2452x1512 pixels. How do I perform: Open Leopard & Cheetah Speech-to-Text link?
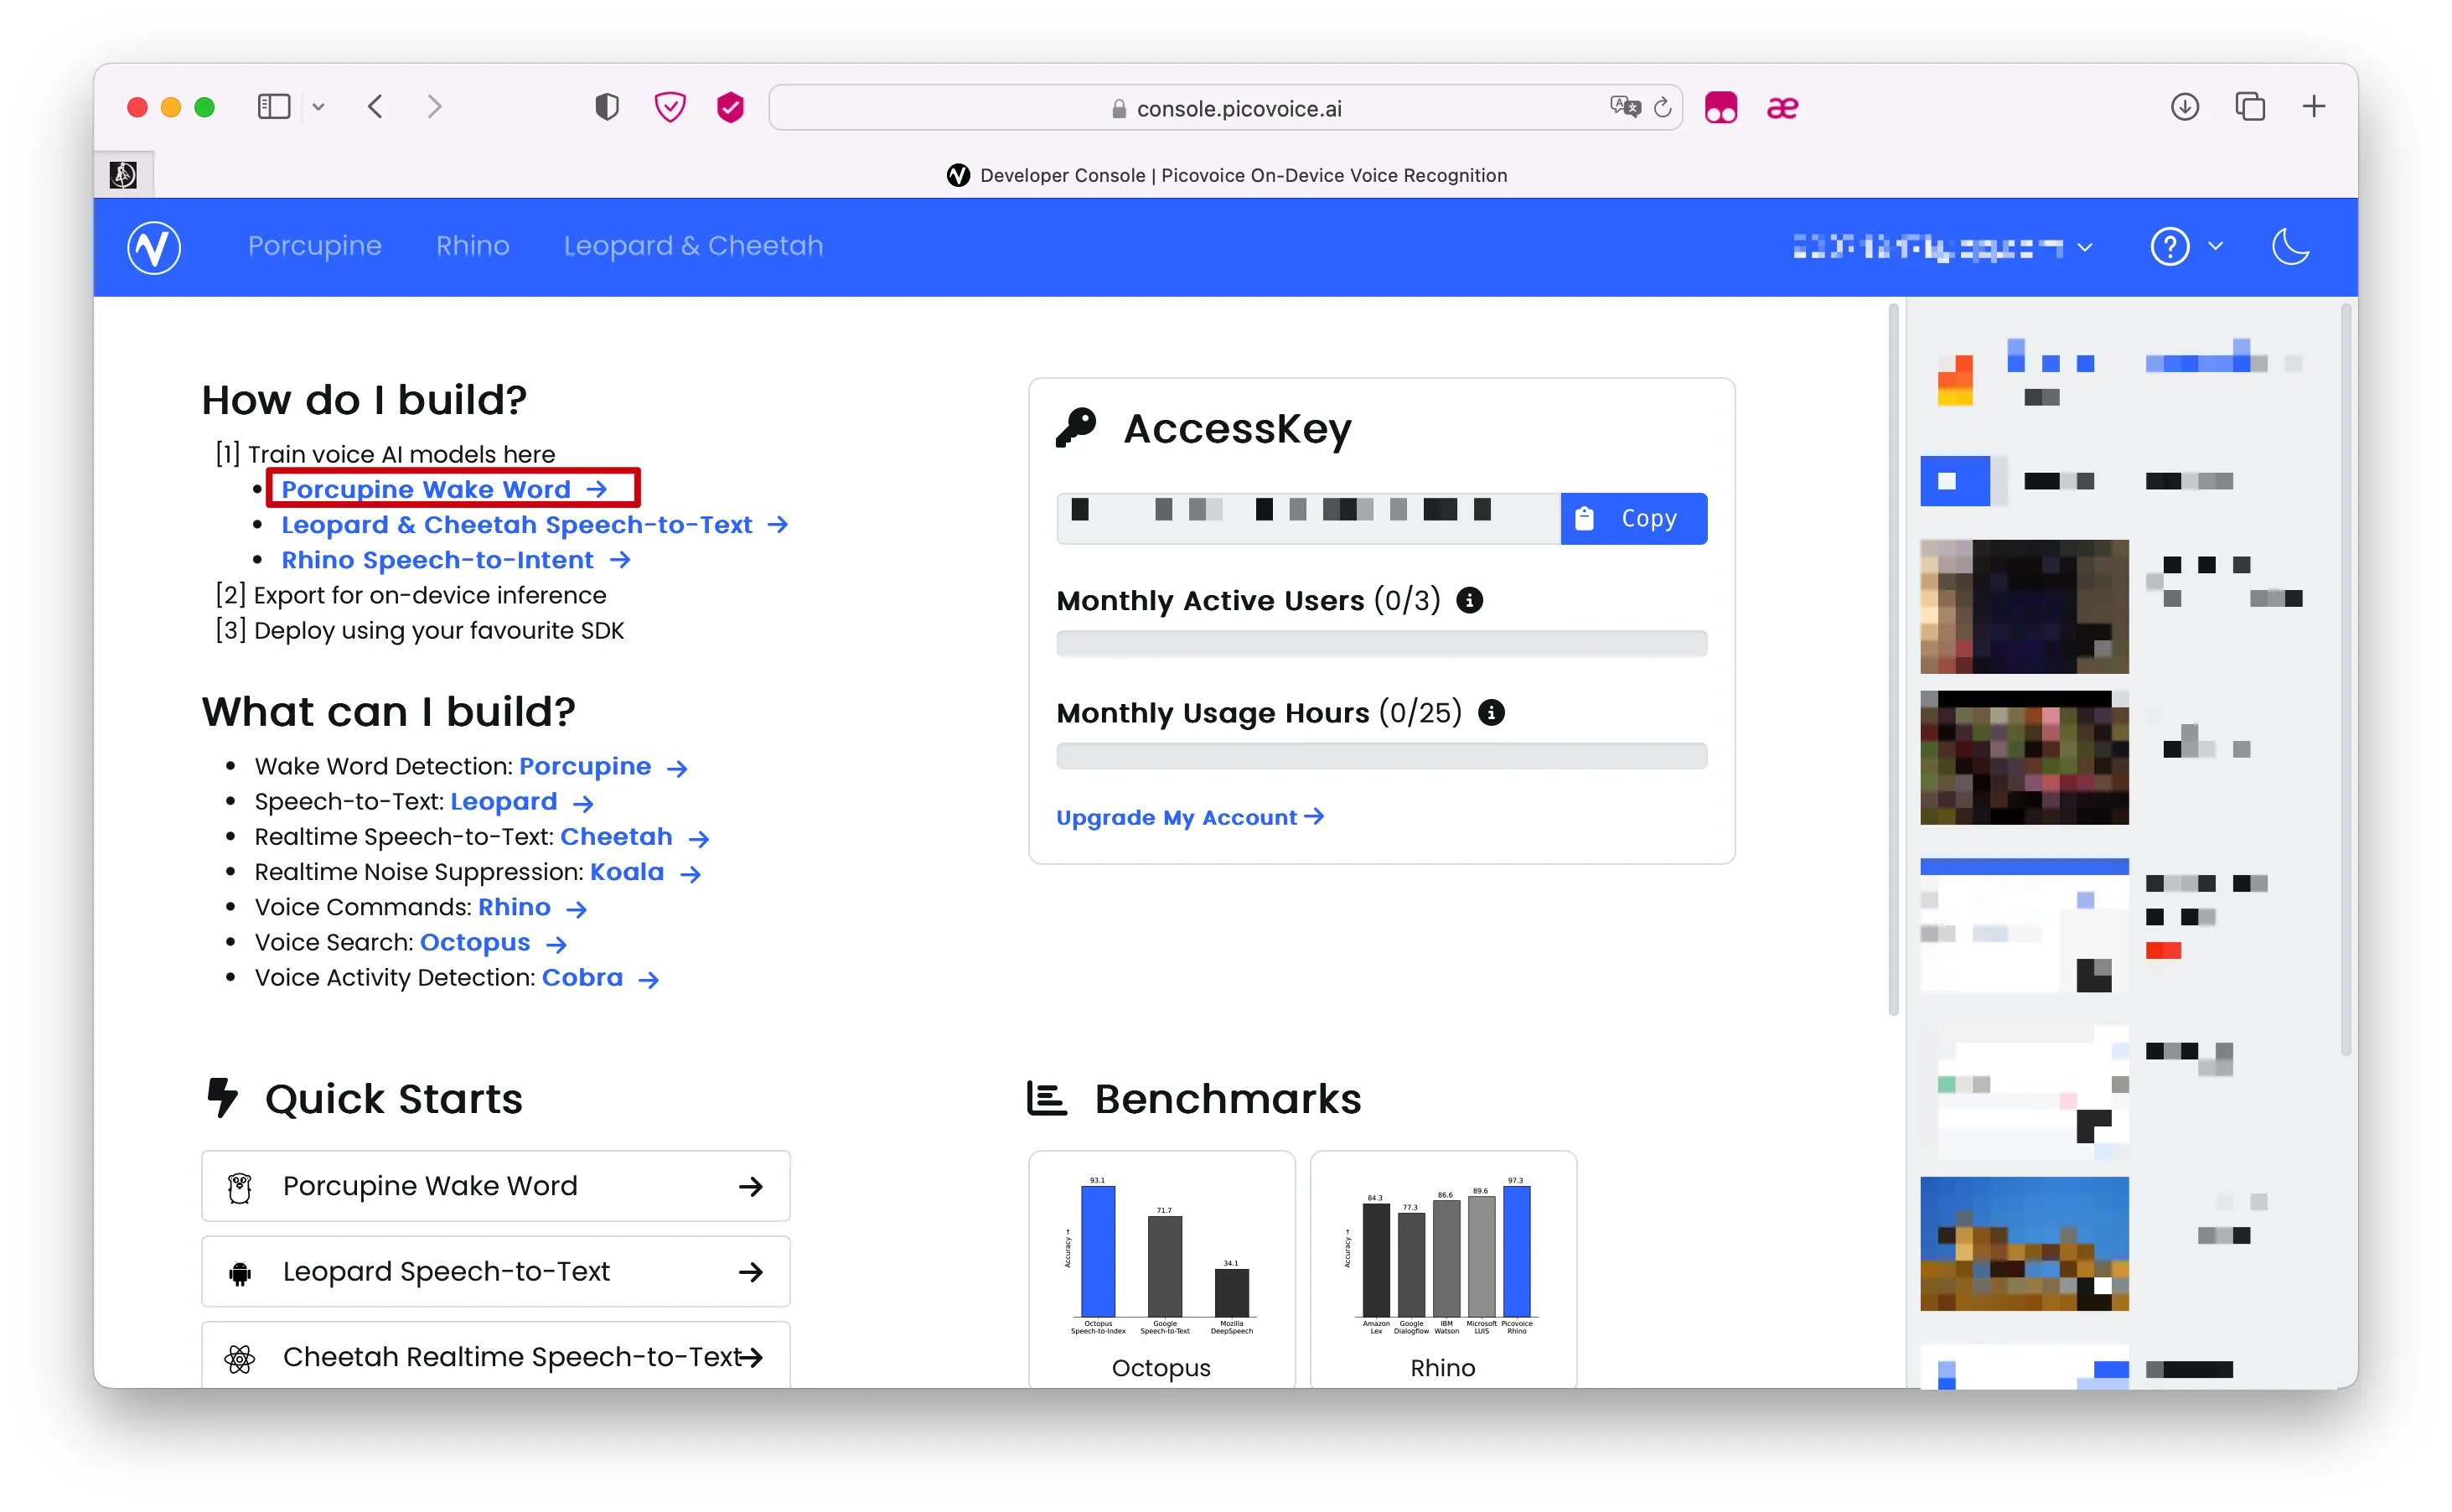click(535, 524)
